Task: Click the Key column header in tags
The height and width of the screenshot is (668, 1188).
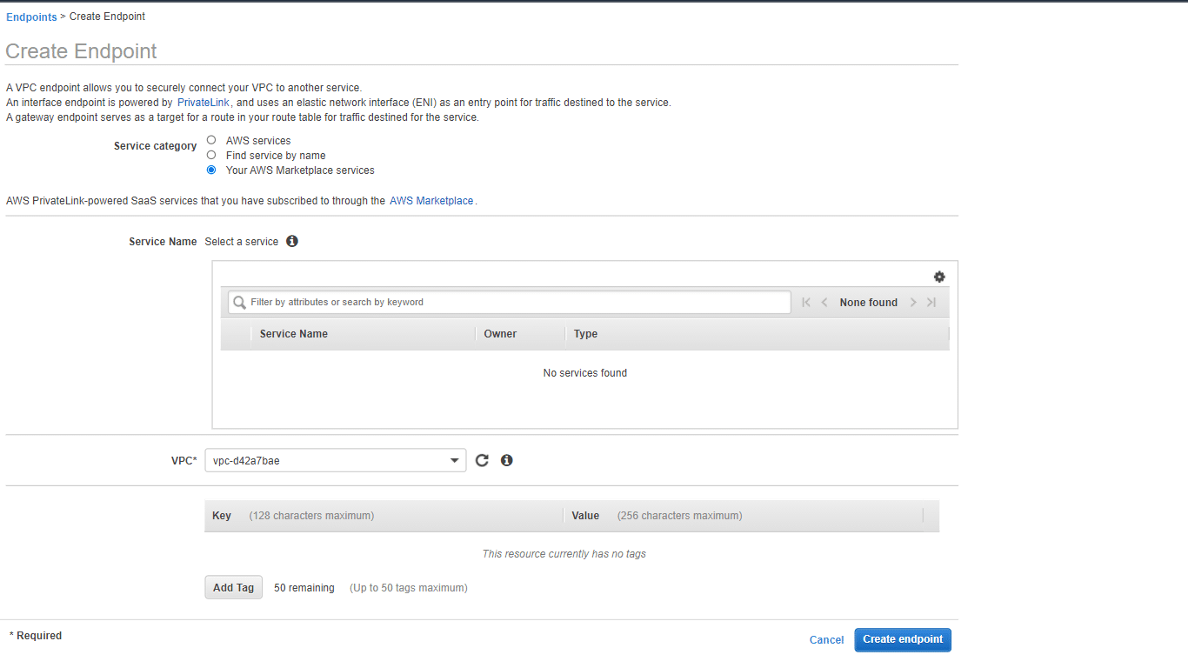Action: (x=222, y=516)
